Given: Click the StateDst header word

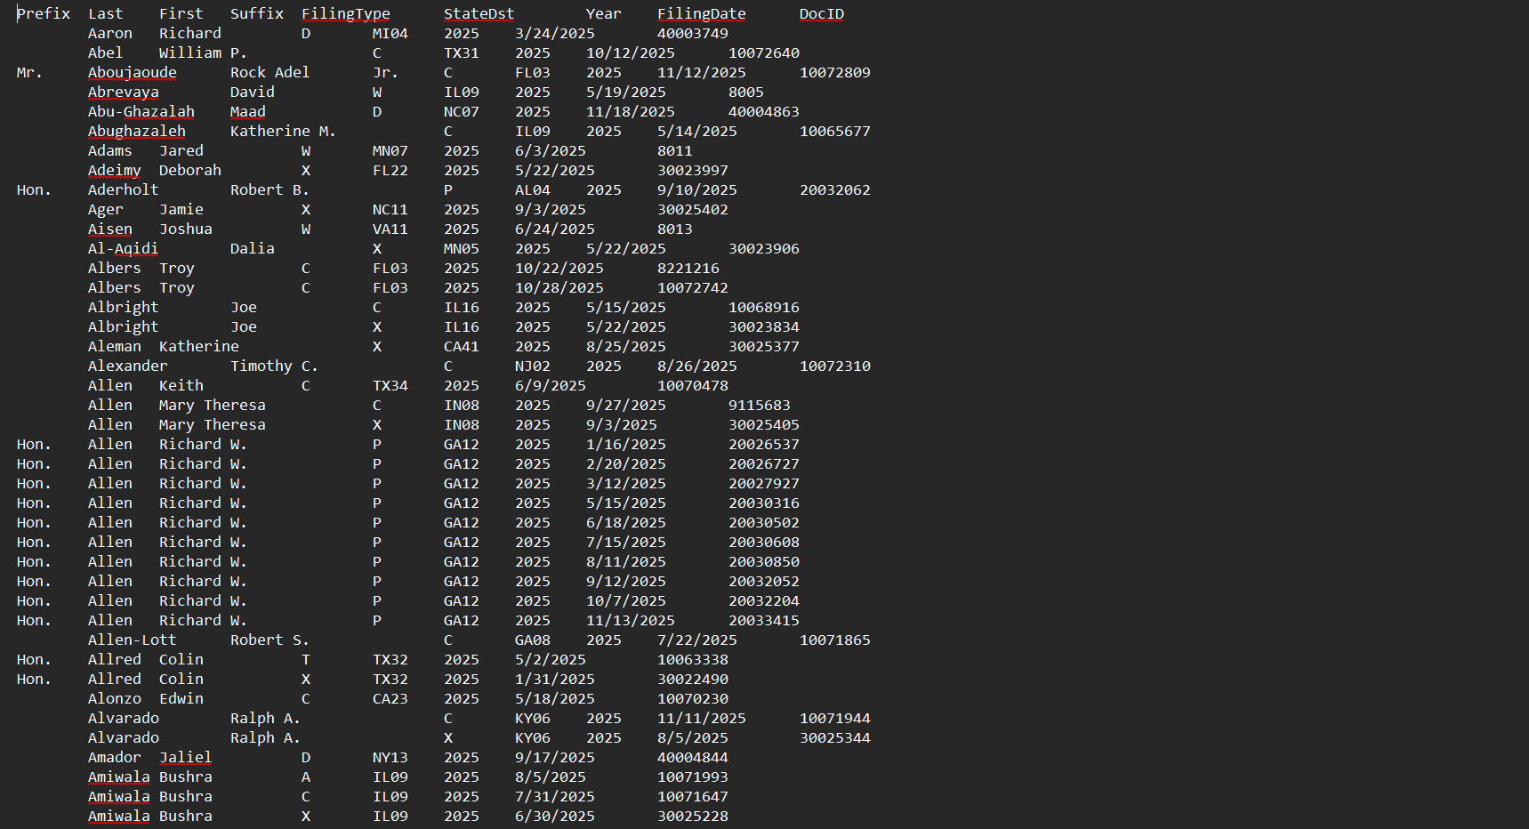Looking at the screenshot, I should tap(479, 13).
